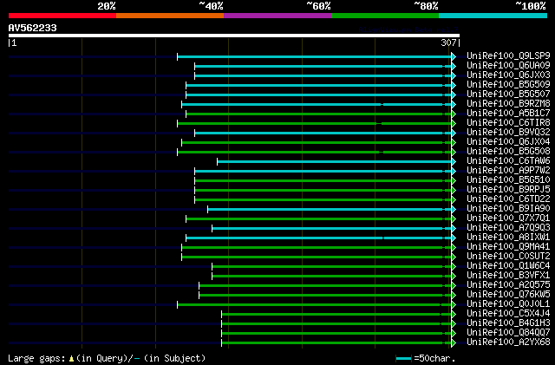The height and width of the screenshot is (365, 555).
Task: Click the 307 end position label
Action: [x=448, y=42]
